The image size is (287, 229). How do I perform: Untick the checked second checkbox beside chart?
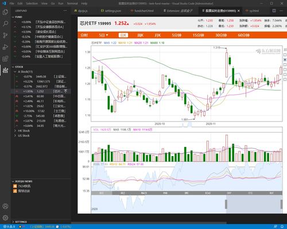(x=285, y=60)
